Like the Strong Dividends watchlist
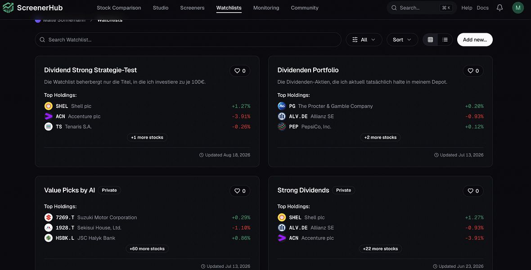The width and height of the screenshot is (531, 270). coord(473,191)
